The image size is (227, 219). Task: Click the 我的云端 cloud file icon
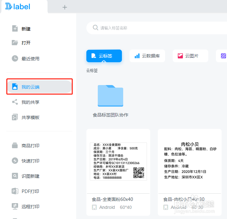pyautogui.click(x=15, y=87)
